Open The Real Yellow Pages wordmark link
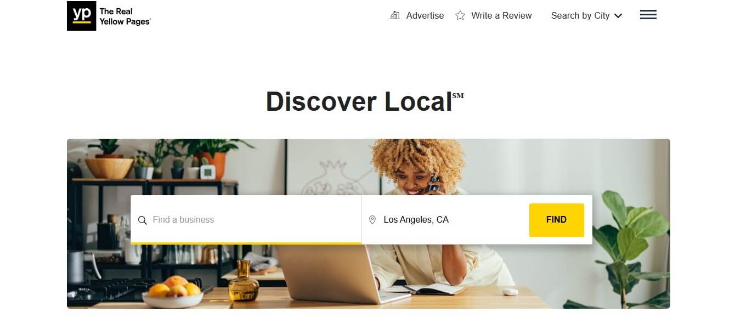Image resolution: width=735 pixels, height=323 pixels. tap(125, 16)
